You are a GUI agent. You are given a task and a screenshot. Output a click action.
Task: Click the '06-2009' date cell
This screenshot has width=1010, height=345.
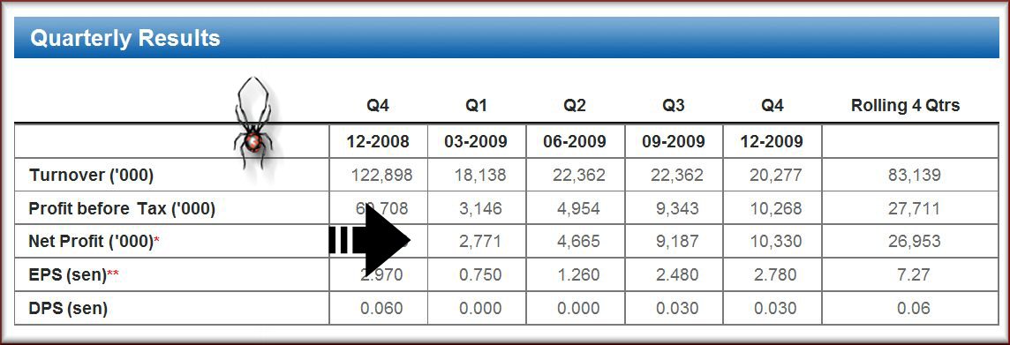pyautogui.click(x=575, y=141)
